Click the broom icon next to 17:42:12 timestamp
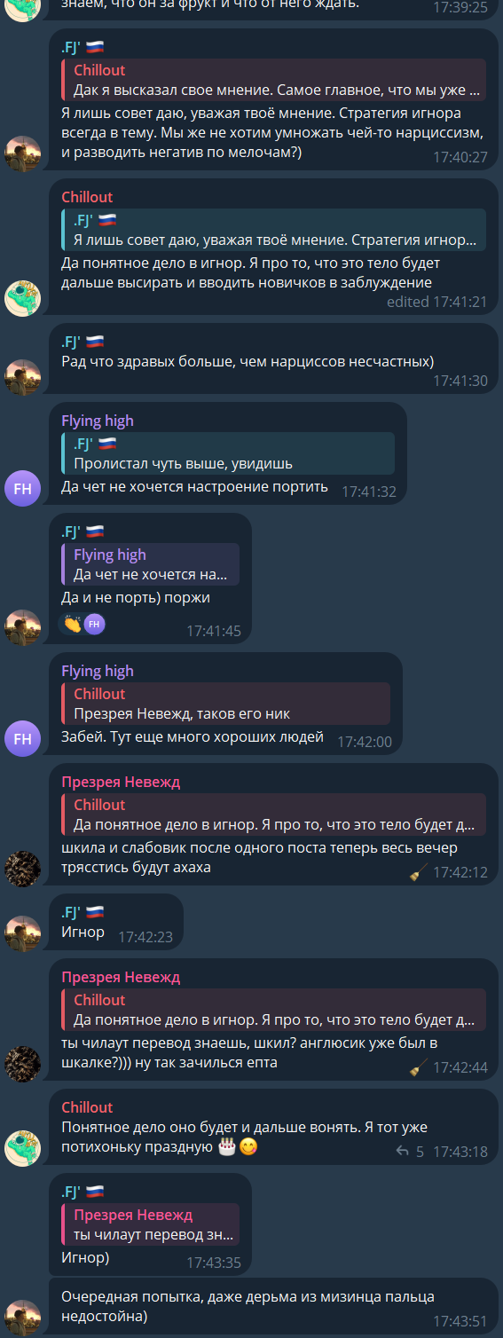Screen dimensions: 503x1338 point(419,873)
